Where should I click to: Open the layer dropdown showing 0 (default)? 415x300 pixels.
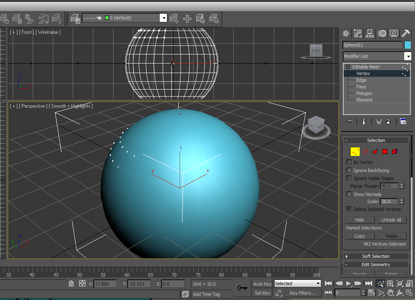pos(163,18)
